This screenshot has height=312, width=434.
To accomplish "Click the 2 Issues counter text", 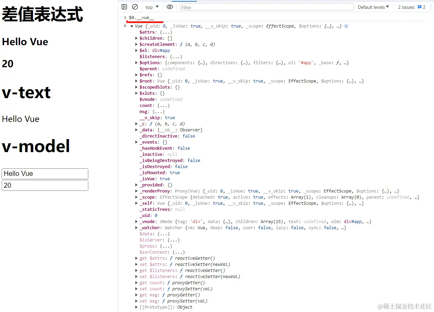I will click(x=406, y=7).
